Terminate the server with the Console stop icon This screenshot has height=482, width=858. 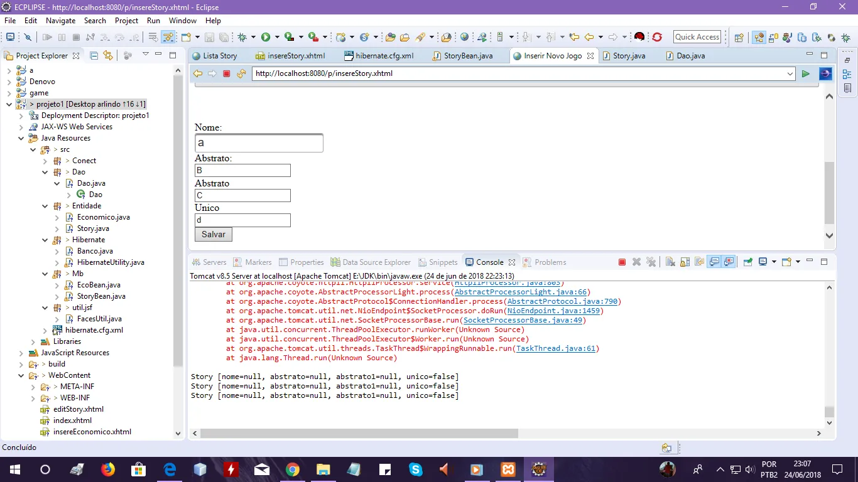pyautogui.click(x=622, y=262)
